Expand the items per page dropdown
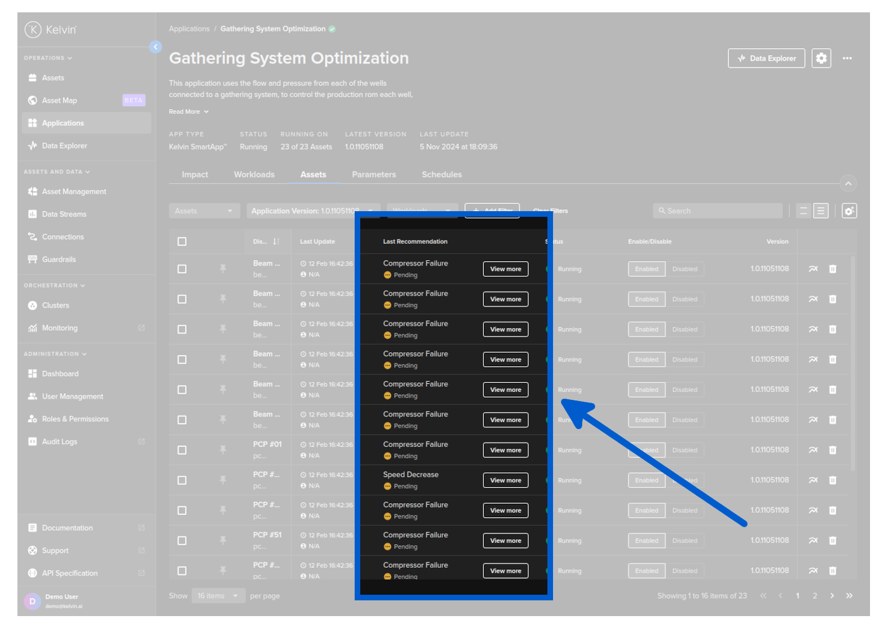The height and width of the screenshot is (629, 888). [218, 596]
